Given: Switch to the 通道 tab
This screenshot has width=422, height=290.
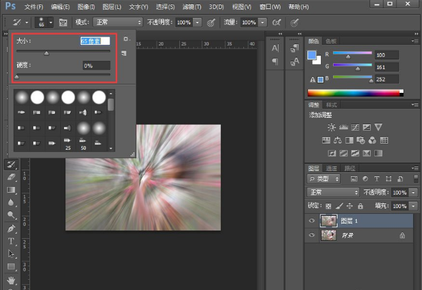Looking at the screenshot, I should [x=332, y=168].
